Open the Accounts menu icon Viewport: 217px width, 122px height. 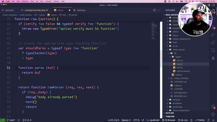(213, 106)
